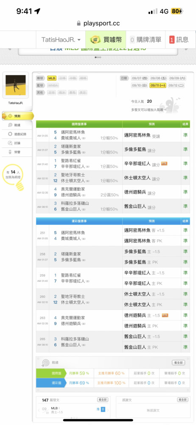The width and height of the screenshot is (196, 425).
Task: Select date 09/10 (日)
Action: click(140, 85)
